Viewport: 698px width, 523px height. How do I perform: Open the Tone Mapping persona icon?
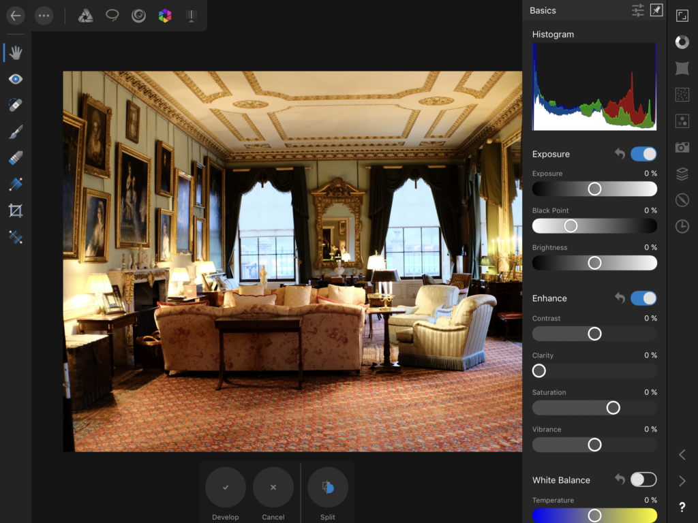(192, 16)
